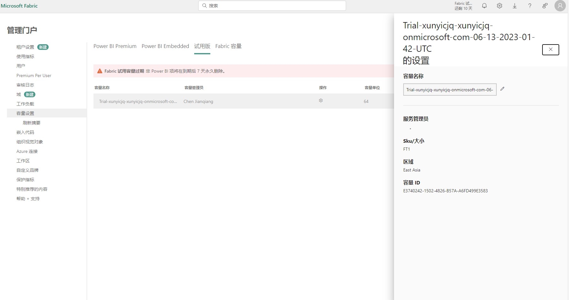
Task: Click the gear icon in the 操作 column
Action: pyautogui.click(x=320, y=100)
